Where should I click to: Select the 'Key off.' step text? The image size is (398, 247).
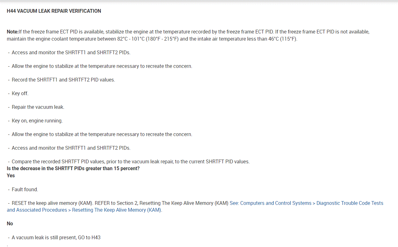20,94
